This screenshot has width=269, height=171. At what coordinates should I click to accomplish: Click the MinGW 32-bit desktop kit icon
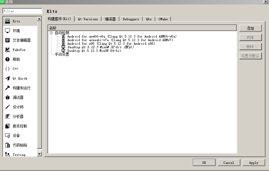[63, 47]
